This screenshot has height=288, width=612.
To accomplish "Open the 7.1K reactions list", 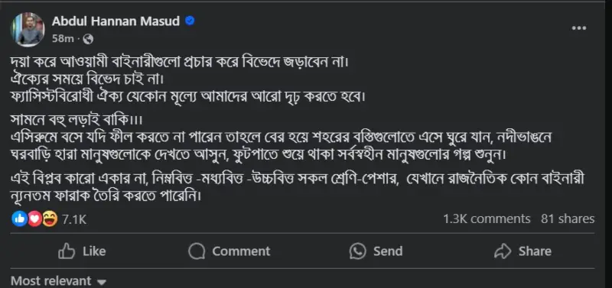I will (x=74, y=219).
